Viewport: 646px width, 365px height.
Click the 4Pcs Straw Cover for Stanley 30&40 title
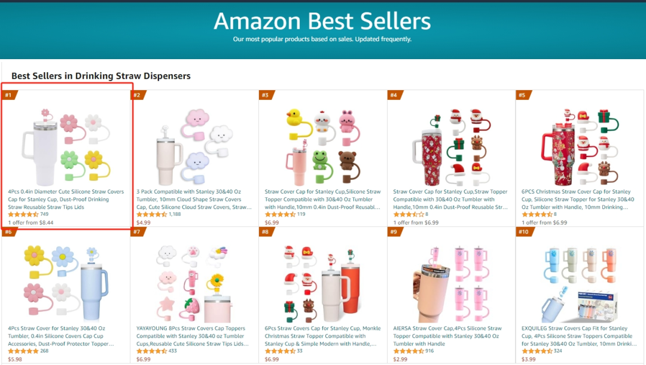pos(61,336)
